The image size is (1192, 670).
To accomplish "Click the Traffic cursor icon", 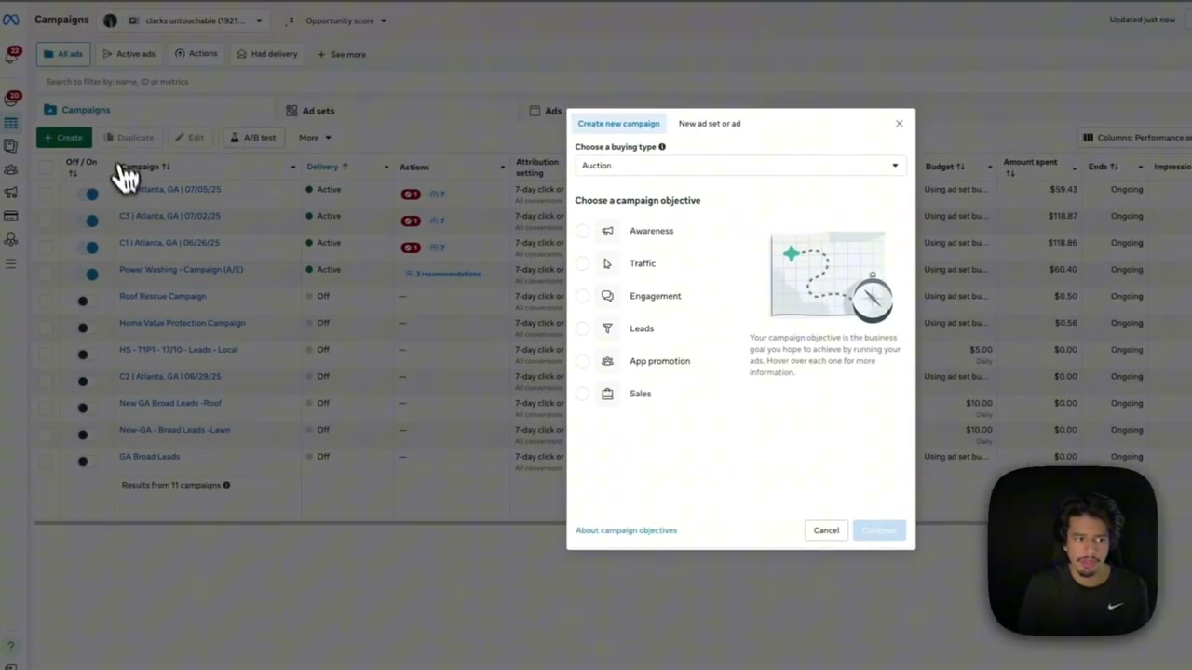I will point(607,263).
